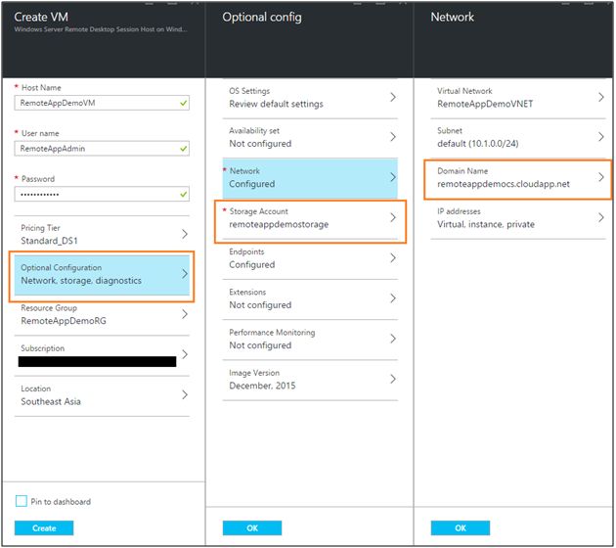This screenshot has width=616, height=548.
Task: Select the Storage Account chevron icon
Action: (392, 217)
